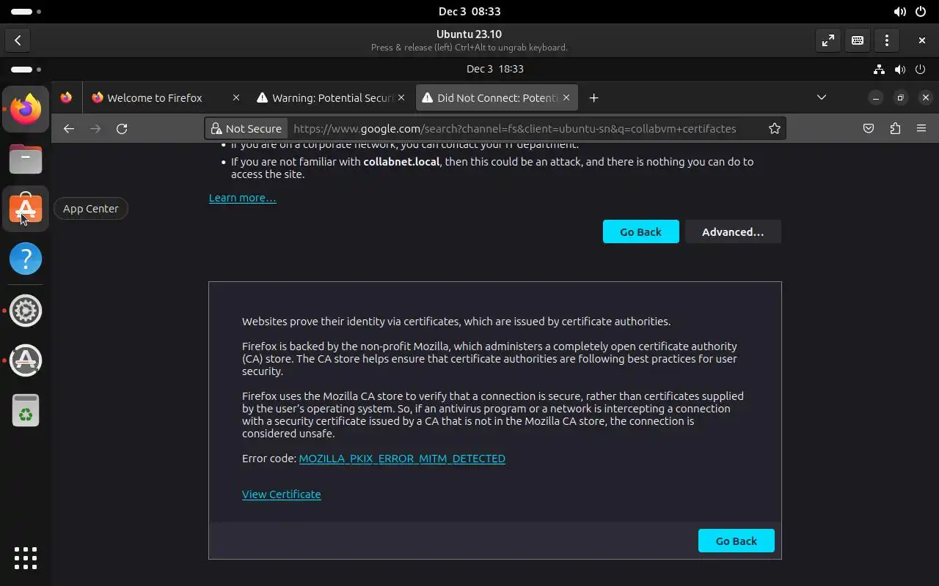Open the Save to Pocket icon
Screen dimensions: 939x586
pos(869,128)
